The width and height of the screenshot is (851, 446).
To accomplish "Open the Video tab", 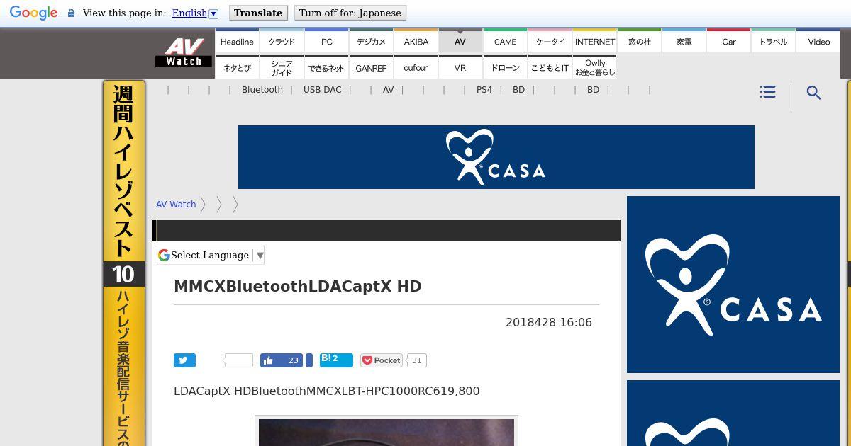I will (818, 41).
